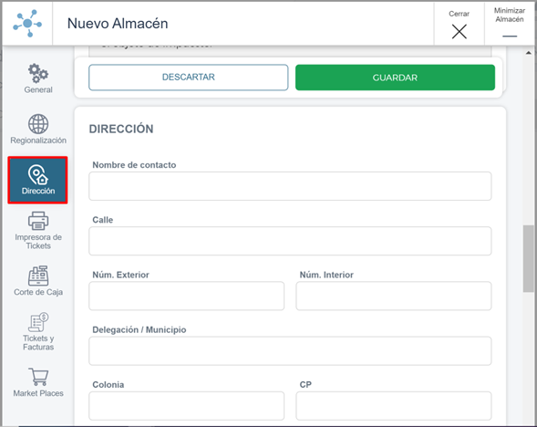Click the app network logo
Image resolution: width=537 pixels, height=427 pixels.
click(27, 24)
